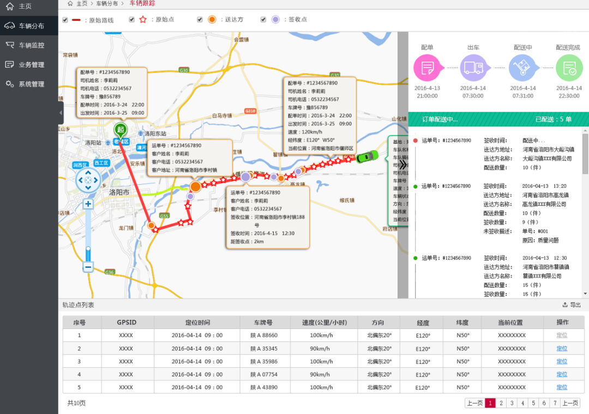The height and width of the screenshot is (414, 589).
Task: Click the 速度(公里/小时) column header
Action: [x=324, y=322]
